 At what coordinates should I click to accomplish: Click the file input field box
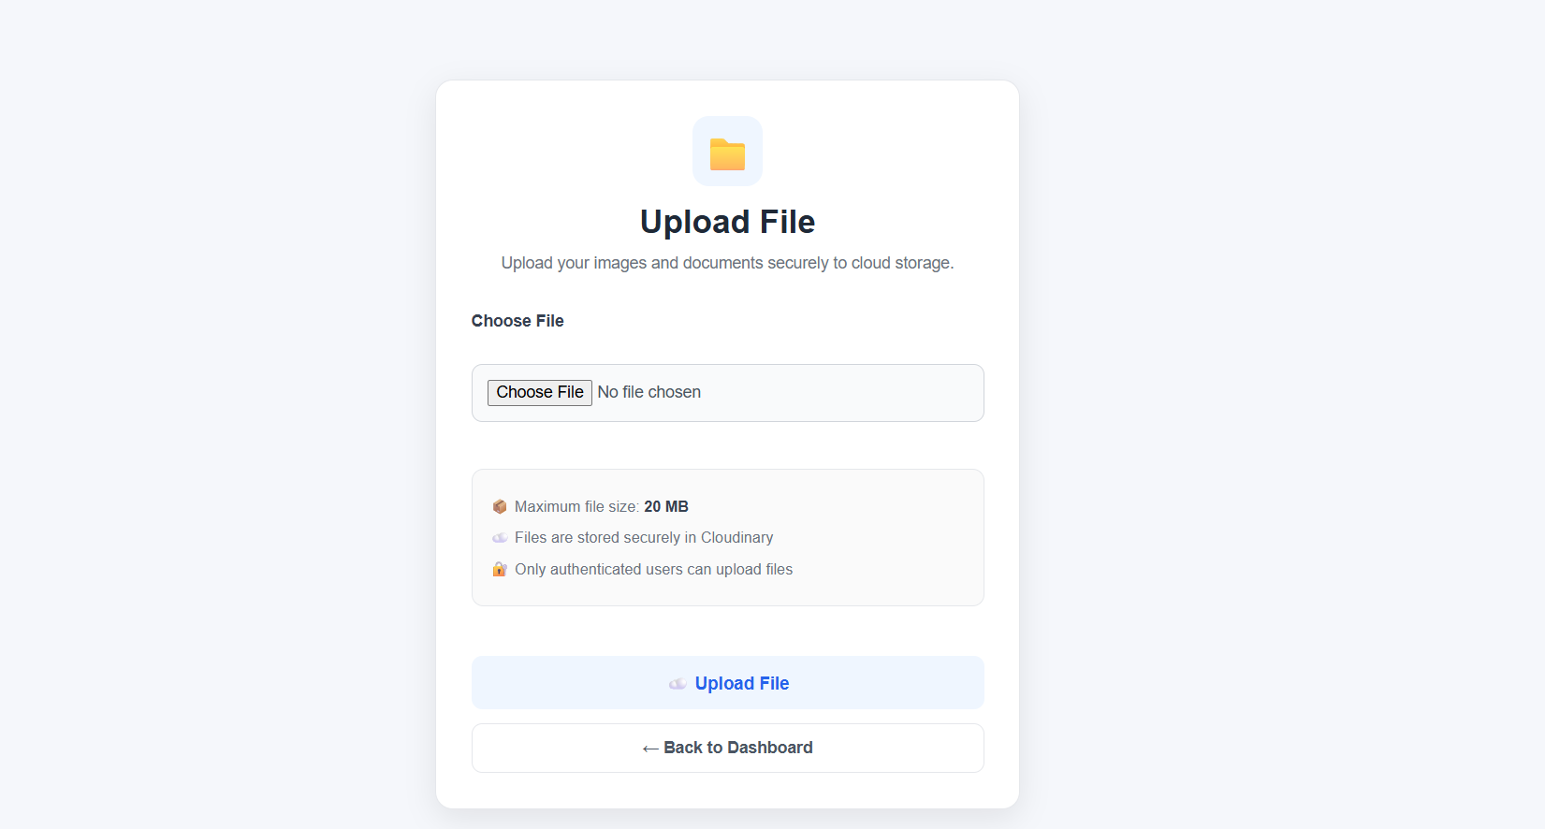click(x=728, y=393)
